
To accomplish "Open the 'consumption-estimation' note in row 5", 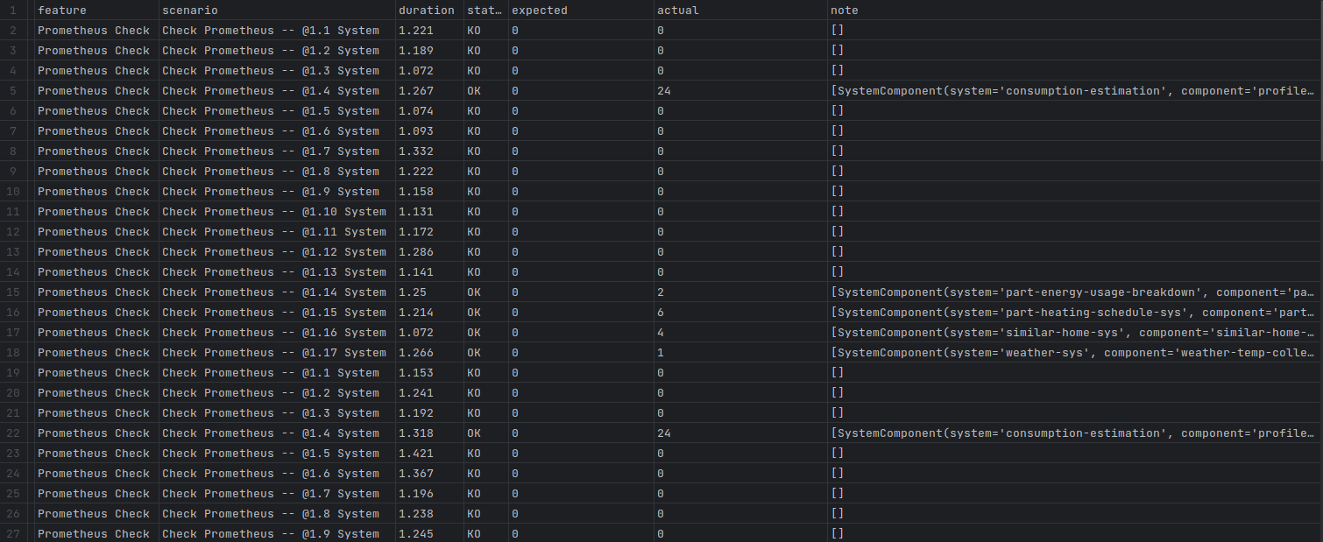I will (x=1073, y=91).
